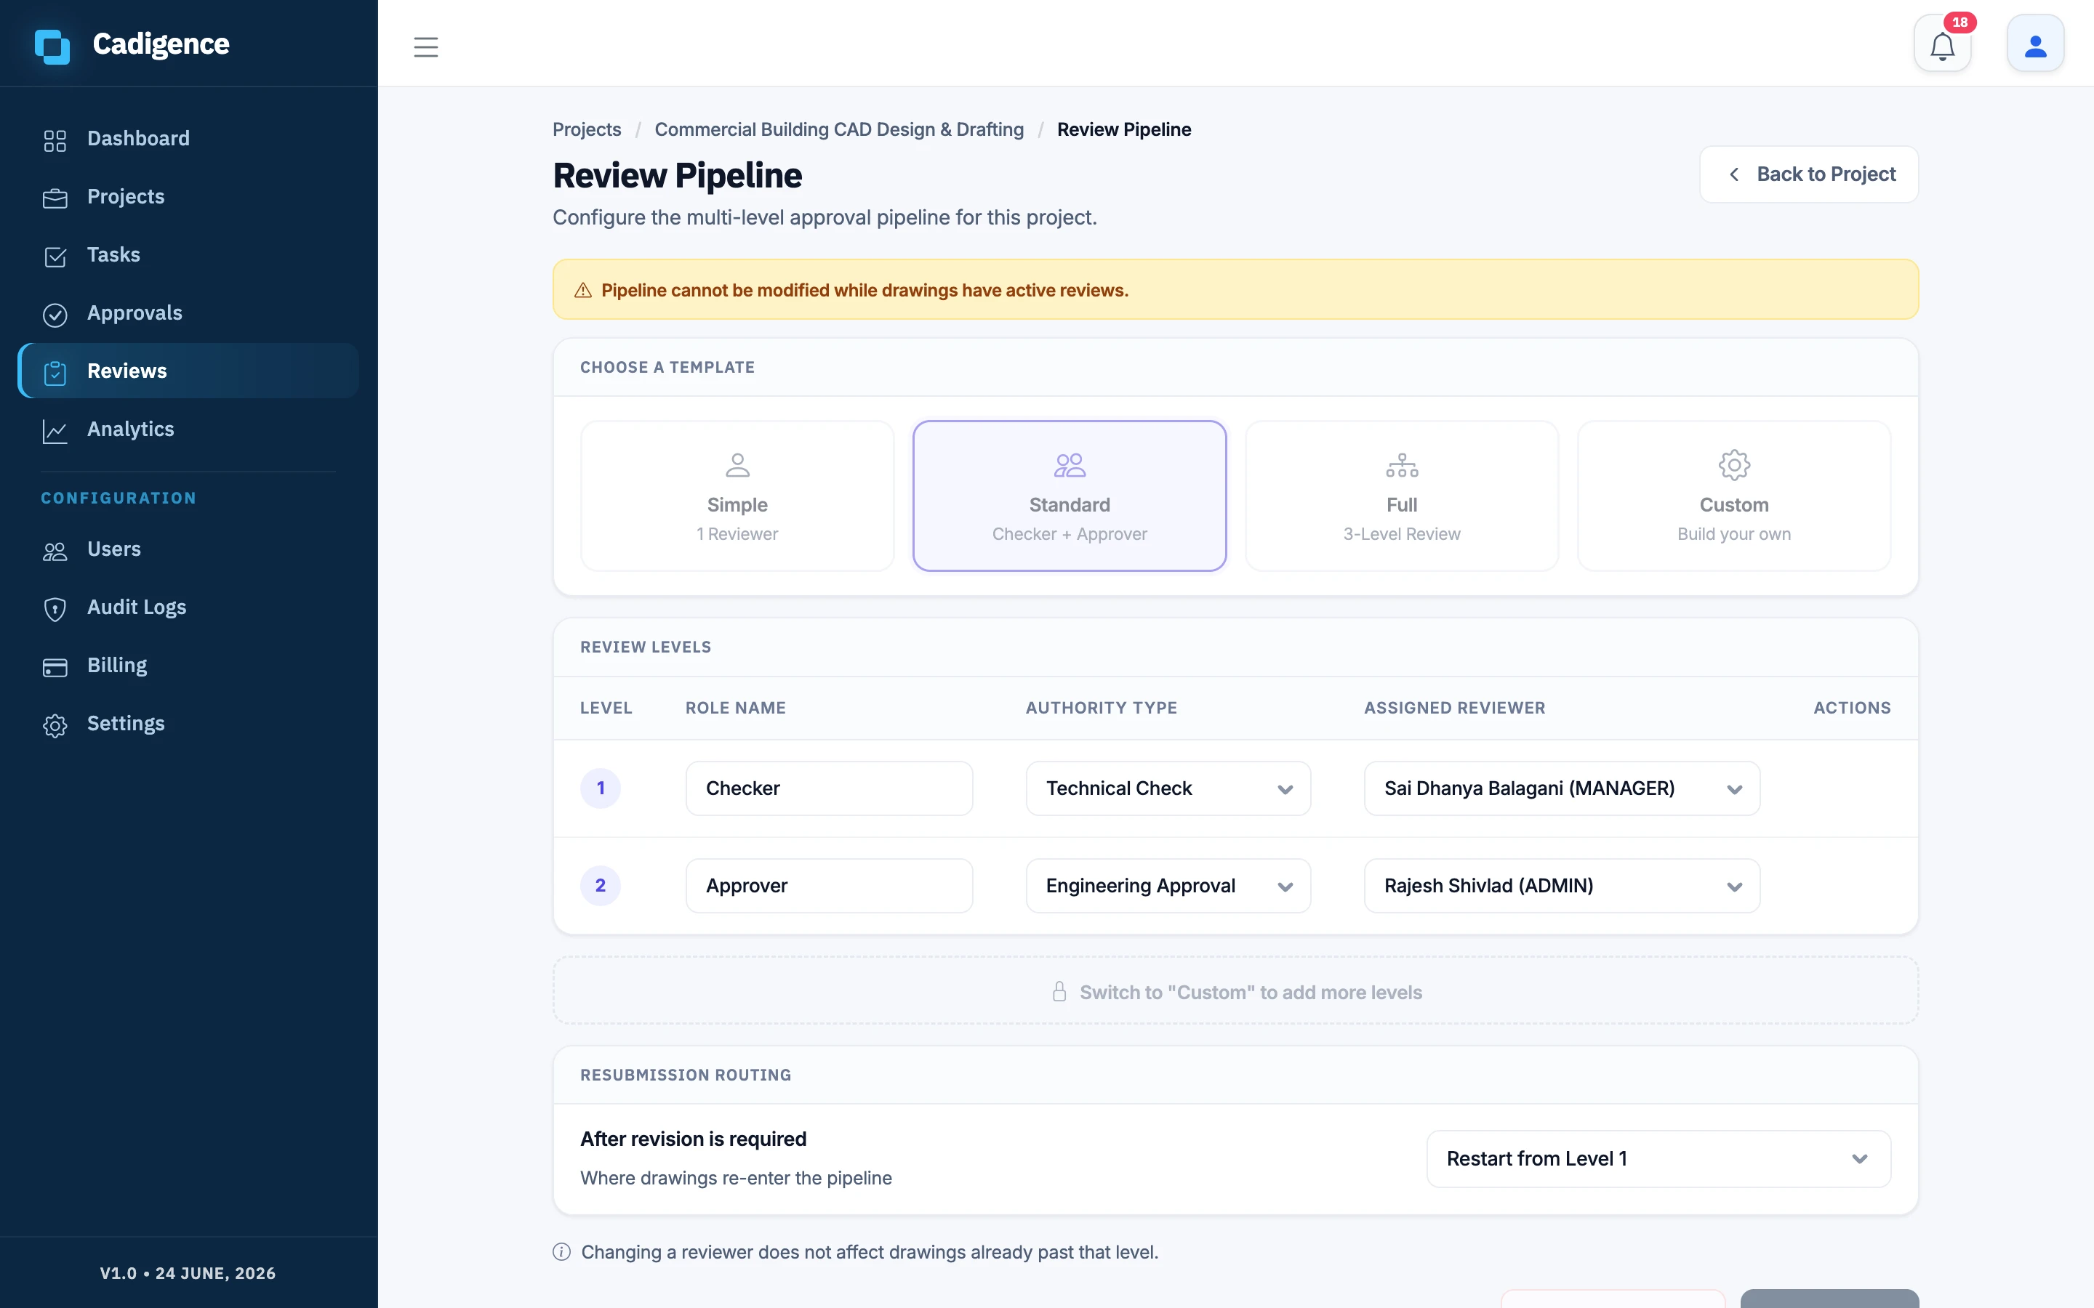Click the Checker role name field
Viewport: 2094px width, 1308px height.
pyautogui.click(x=829, y=788)
